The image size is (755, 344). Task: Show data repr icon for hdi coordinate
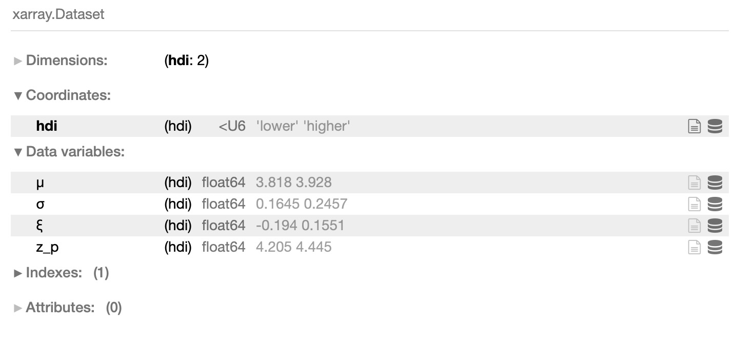(714, 126)
